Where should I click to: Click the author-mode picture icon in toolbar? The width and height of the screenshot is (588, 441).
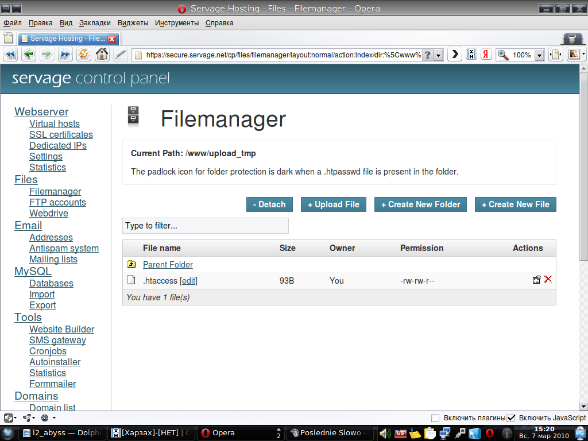click(x=574, y=55)
